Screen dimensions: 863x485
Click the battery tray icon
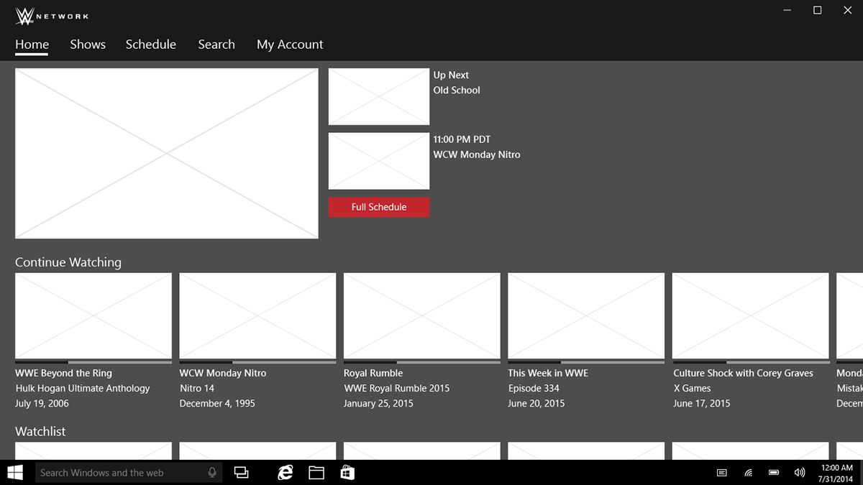[774, 473]
